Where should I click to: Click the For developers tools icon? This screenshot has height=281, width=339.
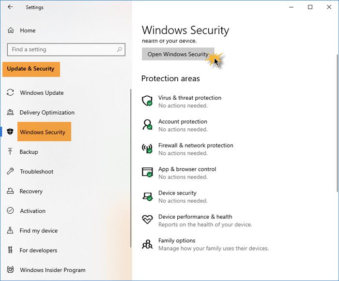pyautogui.click(x=10, y=250)
